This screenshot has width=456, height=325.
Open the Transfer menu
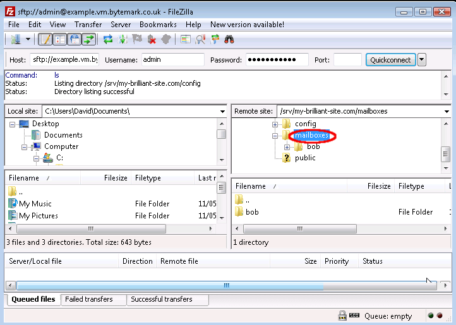click(88, 25)
